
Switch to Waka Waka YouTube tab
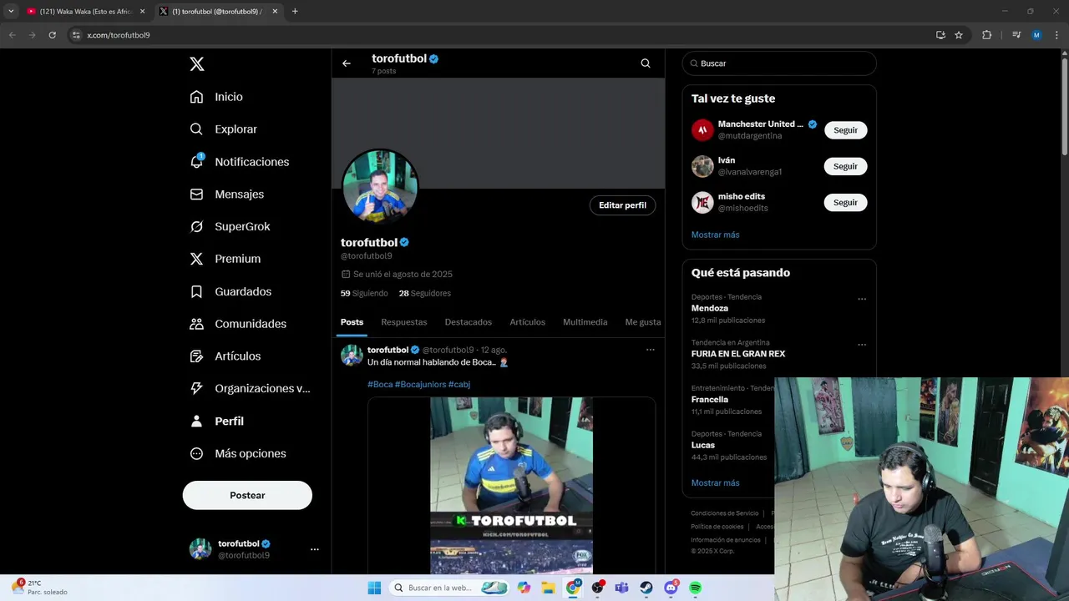[85, 12]
